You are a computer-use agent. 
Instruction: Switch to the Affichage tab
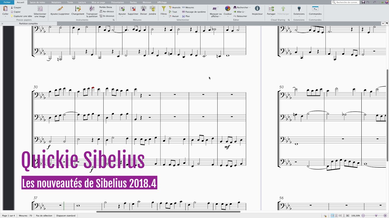pos(162,2)
